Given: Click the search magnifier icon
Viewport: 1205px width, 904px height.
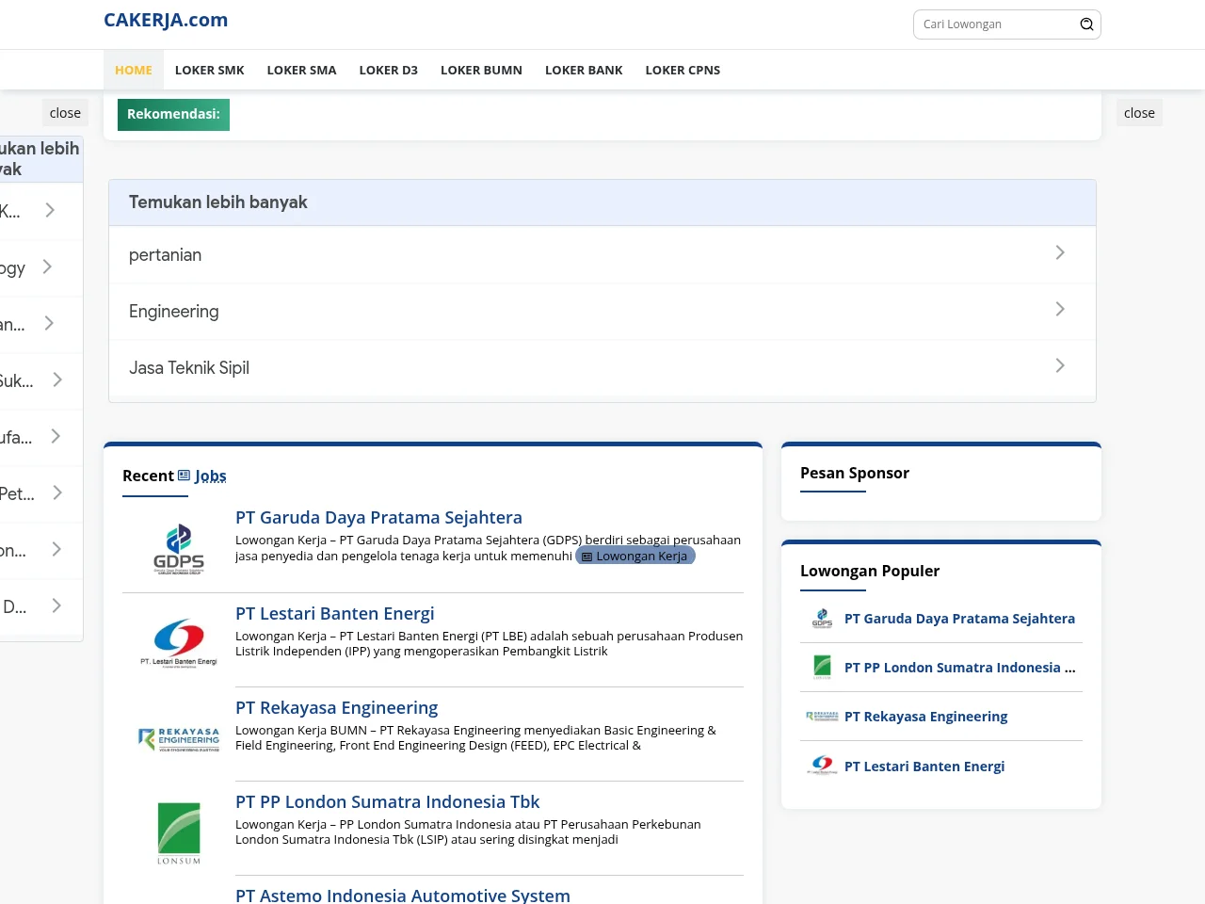Looking at the screenshot, I should 1086,24.
